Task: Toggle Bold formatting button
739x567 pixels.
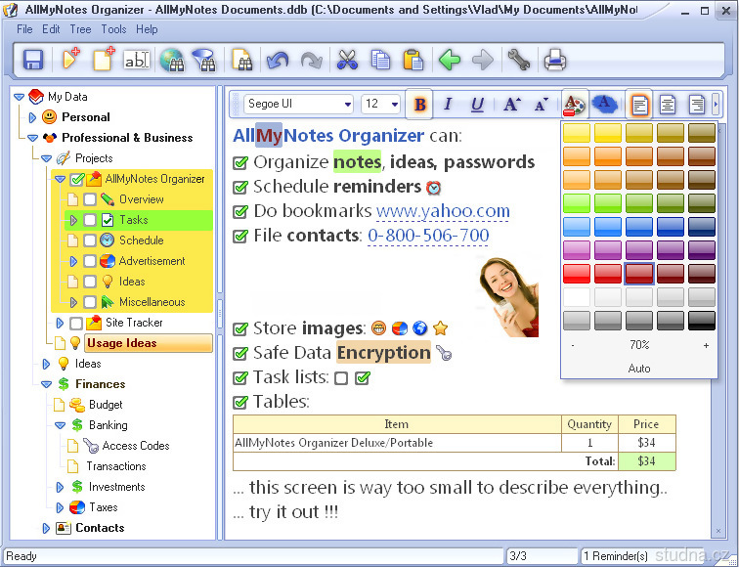Action: click(420, 104)
